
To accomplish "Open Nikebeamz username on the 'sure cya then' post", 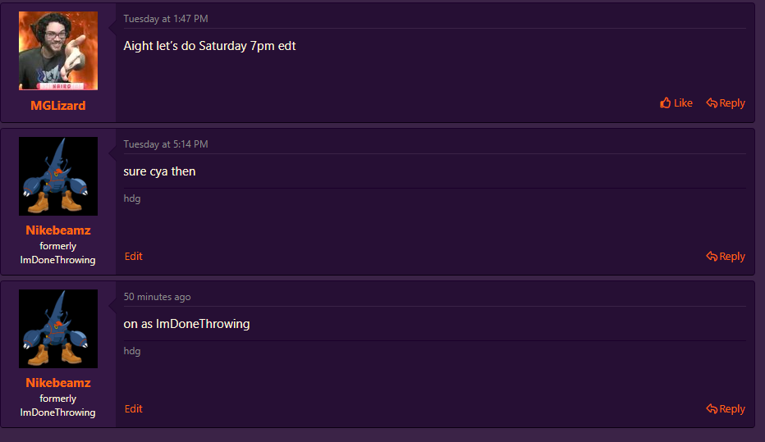I will pyautogui.click(x=58, y=230).
